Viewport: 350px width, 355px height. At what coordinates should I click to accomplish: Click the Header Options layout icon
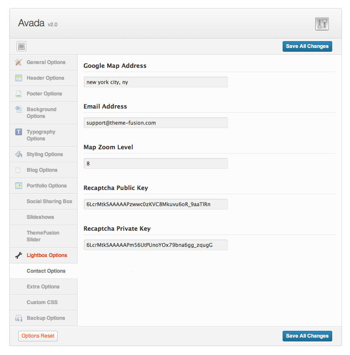18,78
